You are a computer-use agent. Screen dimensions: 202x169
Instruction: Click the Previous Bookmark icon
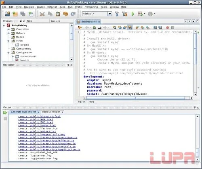[137, 27]
